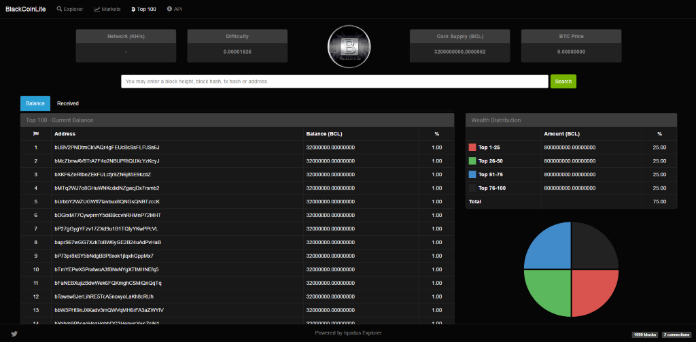Click the flag icon in rank column header

36,134
